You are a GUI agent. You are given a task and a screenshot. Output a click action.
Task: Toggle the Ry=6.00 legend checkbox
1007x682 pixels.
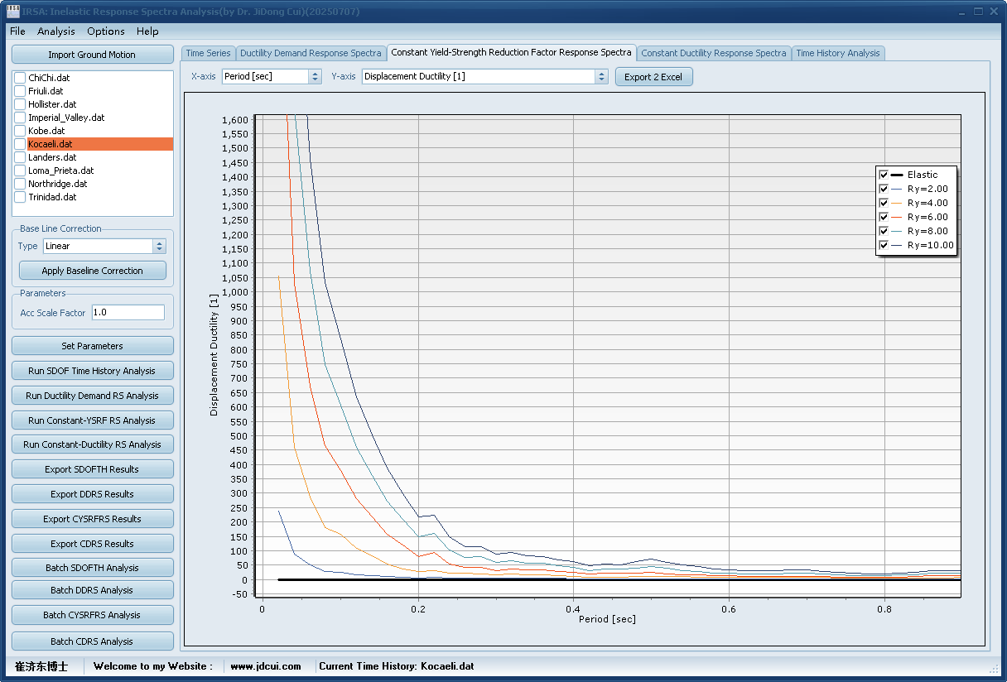click(x=884, y=217)
